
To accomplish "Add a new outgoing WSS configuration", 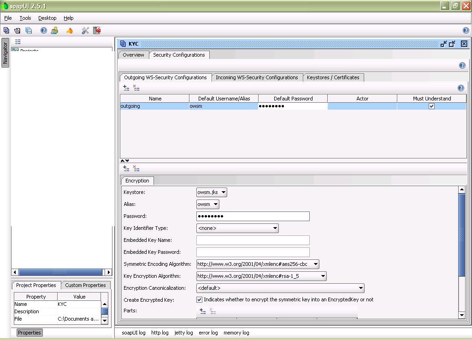I will (x=126, y=88).
